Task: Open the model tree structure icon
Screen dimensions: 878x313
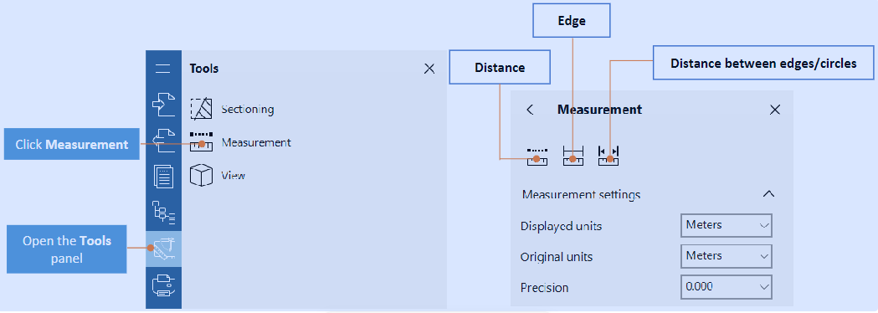Action: click(x=163, y=213)
